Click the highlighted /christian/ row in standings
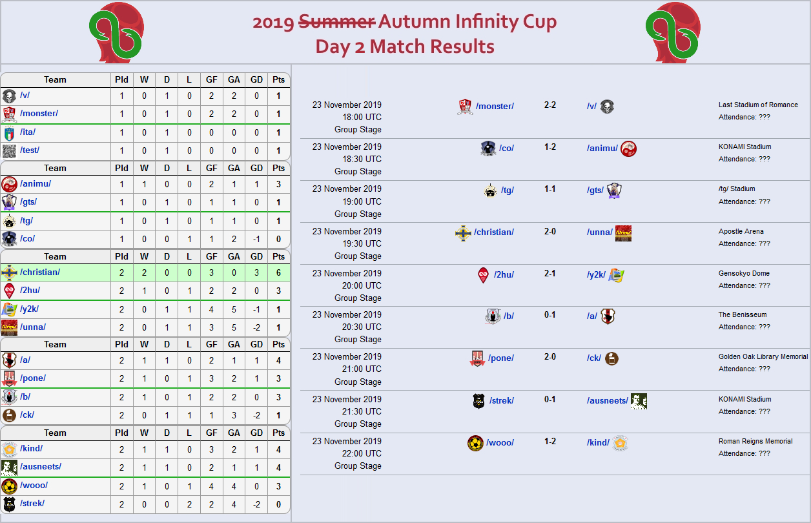Screen dimensions: 811x523 [145, 272]
